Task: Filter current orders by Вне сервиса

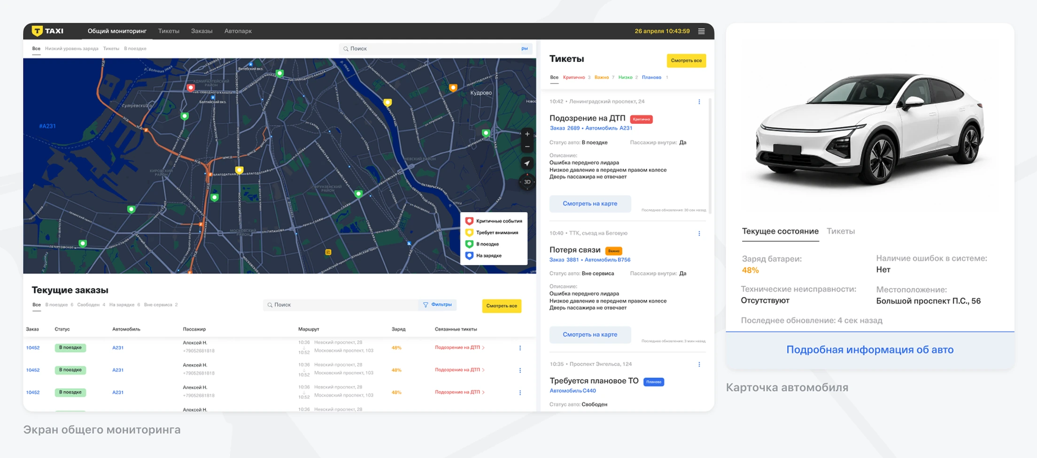Action: coord(158,305)
